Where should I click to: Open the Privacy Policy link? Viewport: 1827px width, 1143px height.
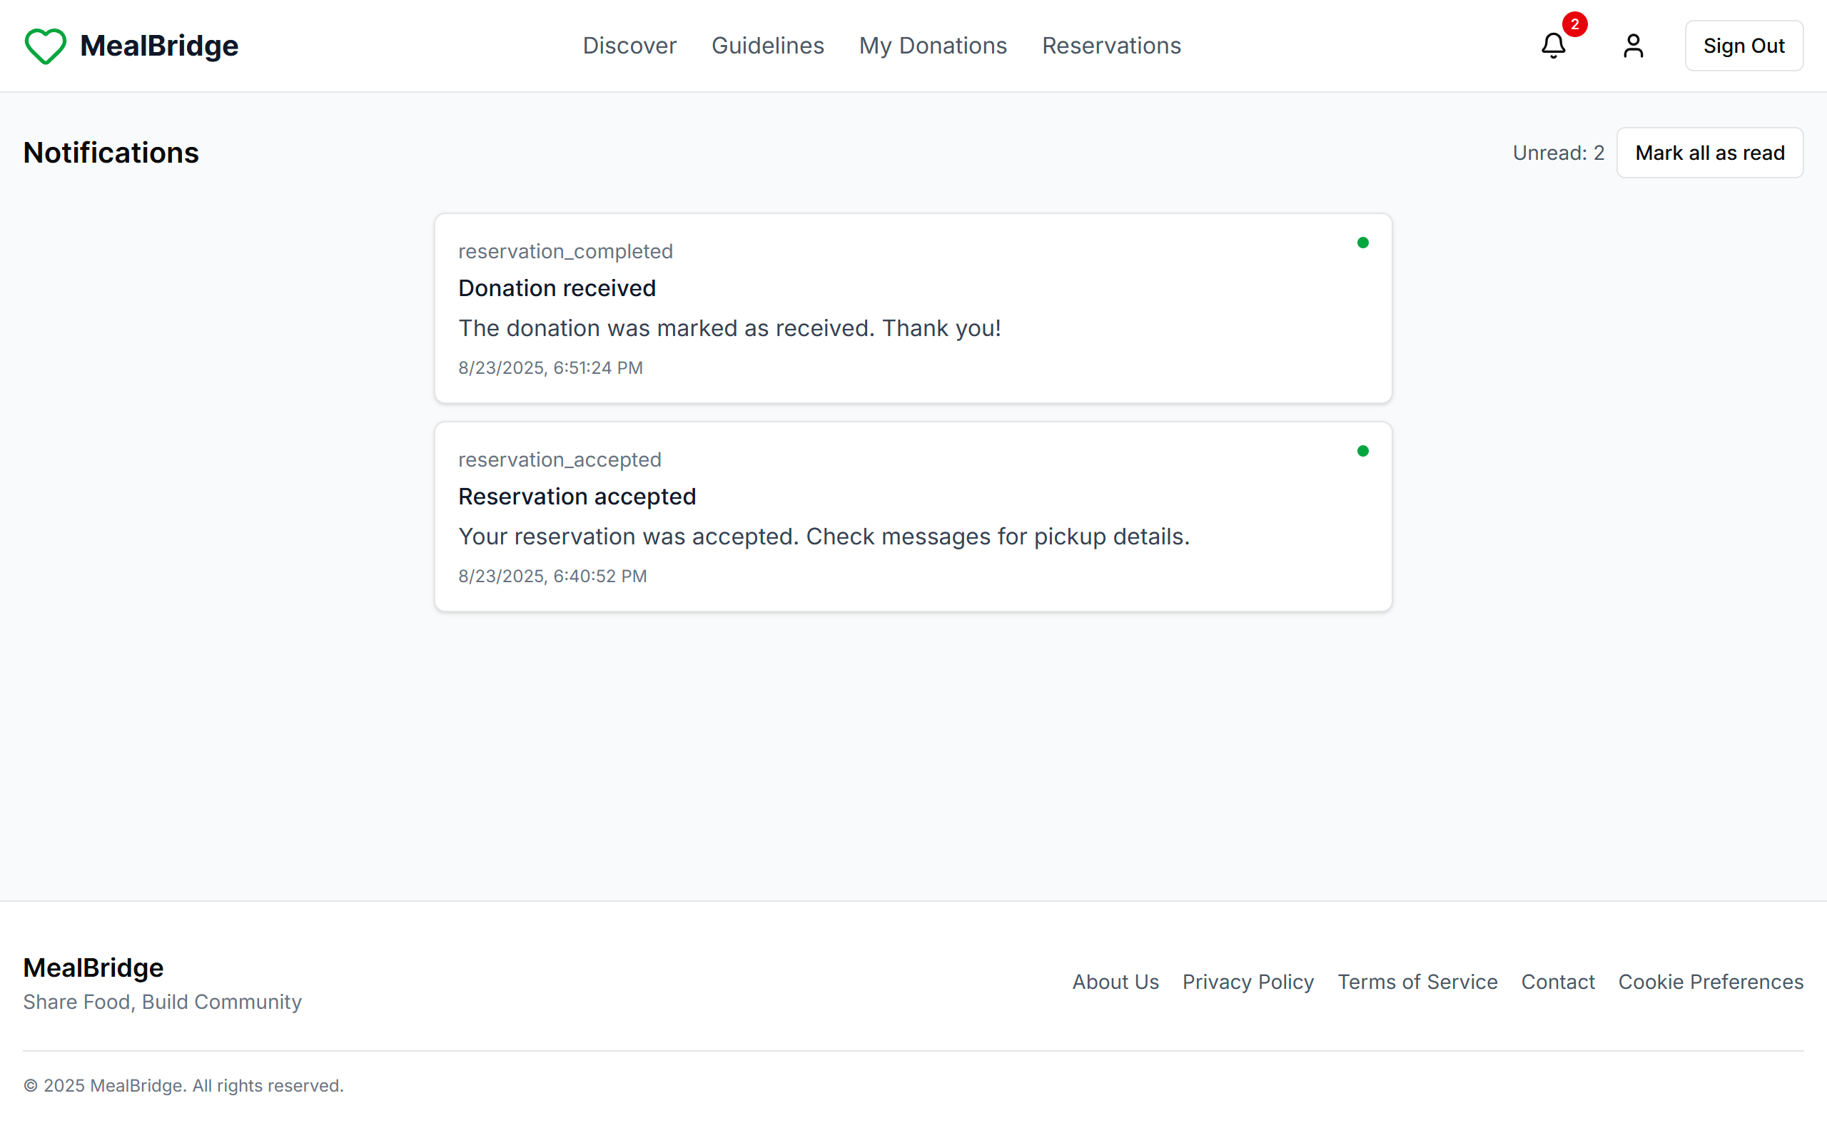(1247, 981)
